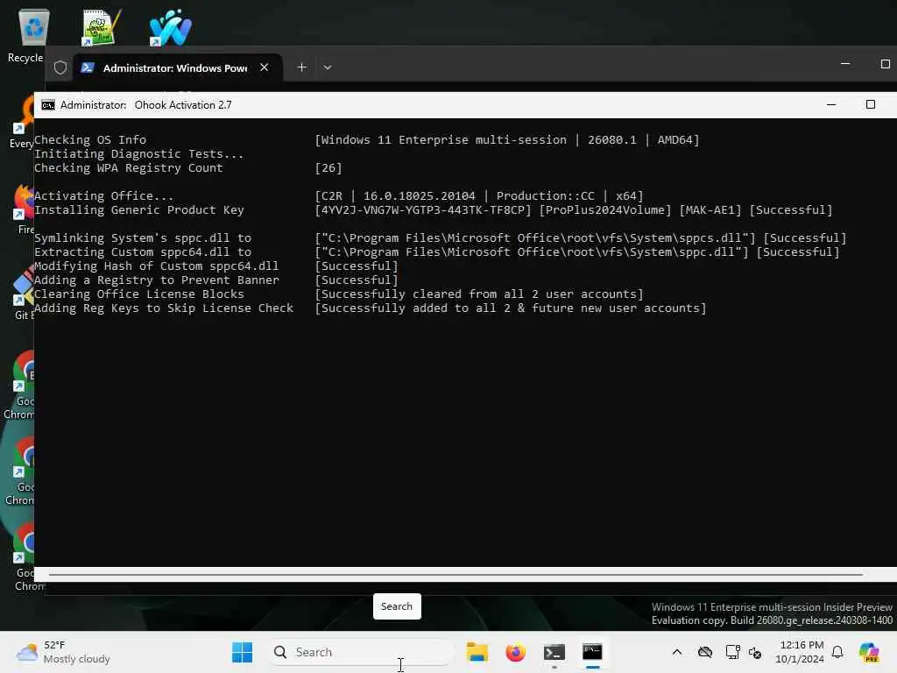Click the cmd icon in the Ohook Activation title bar
897x673 pixels.
coord(48,105)
